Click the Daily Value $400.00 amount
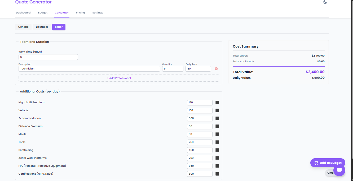This screenshot has width=353, height=181. coord(318,78)
